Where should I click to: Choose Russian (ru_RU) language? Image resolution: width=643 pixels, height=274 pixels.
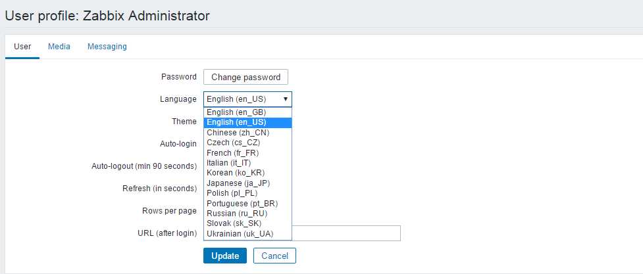tap(247, 214)
